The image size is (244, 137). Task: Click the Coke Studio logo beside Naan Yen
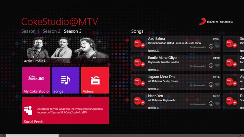139,101
